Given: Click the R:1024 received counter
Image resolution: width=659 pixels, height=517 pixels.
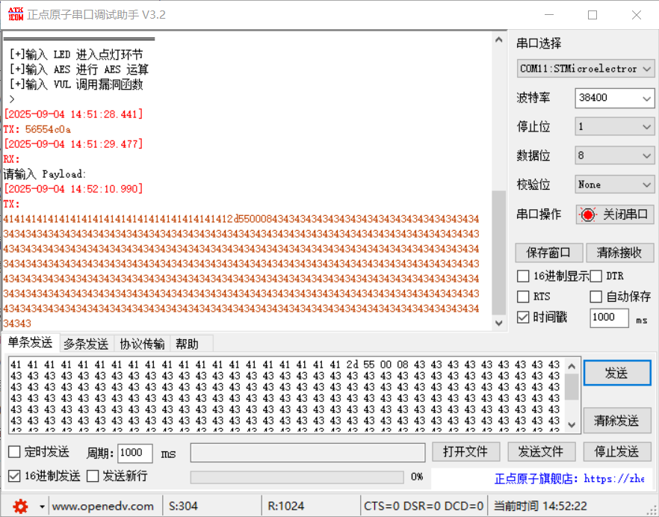Looking at the screenshot, I should (285, 506).
